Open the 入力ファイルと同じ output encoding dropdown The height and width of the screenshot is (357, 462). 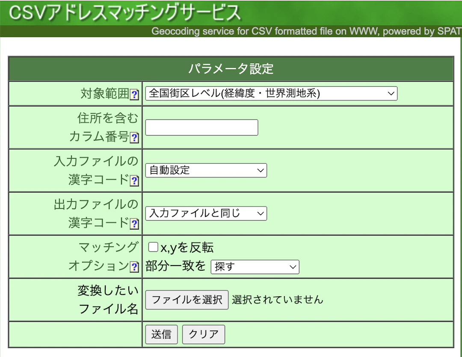tap(206, 213)
